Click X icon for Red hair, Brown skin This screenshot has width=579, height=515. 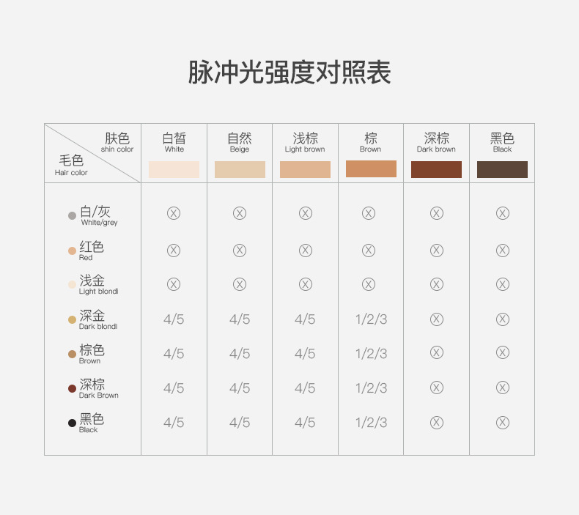[x=369, y=251]
